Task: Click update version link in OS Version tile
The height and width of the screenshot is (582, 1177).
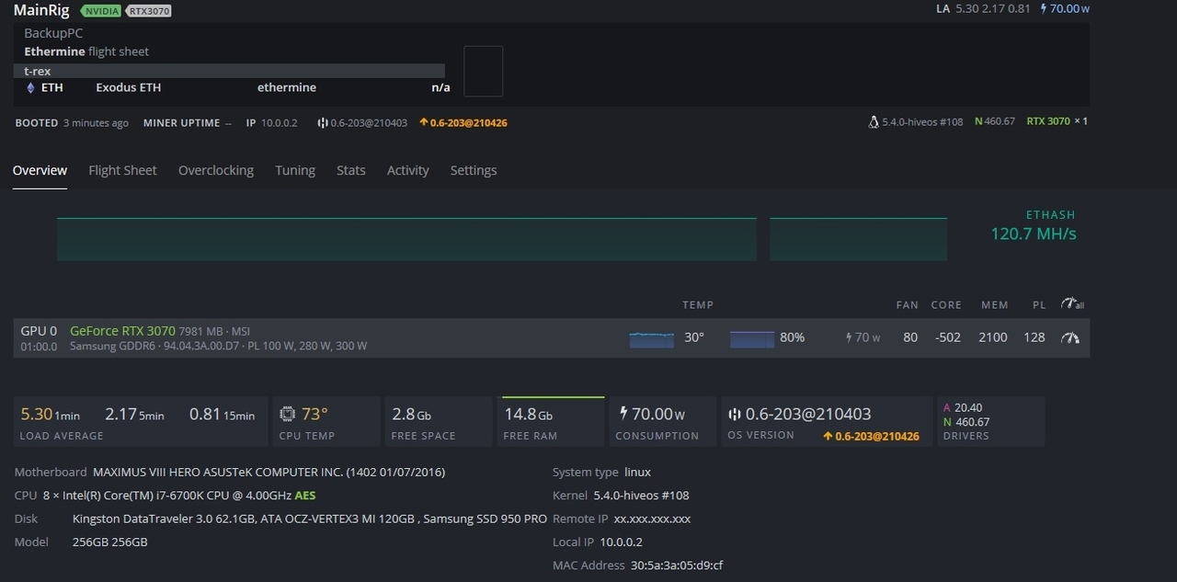Action: pyautogui.click(x=871, y=436)
